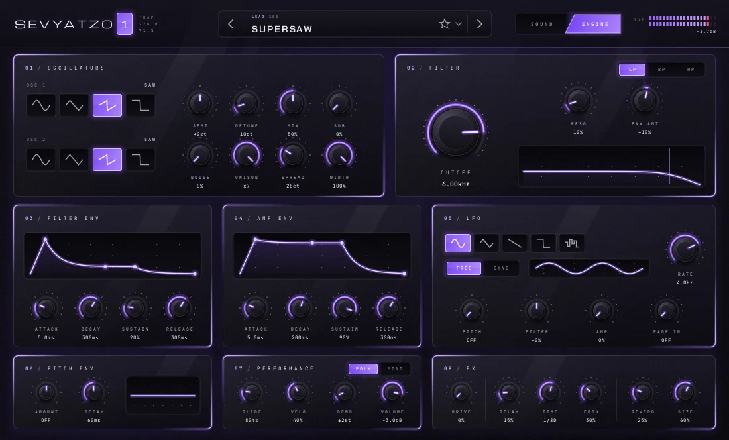Select the triangle waveform for OSC 2
This screenshot has height=440, width=729.
tap(74, 160)
